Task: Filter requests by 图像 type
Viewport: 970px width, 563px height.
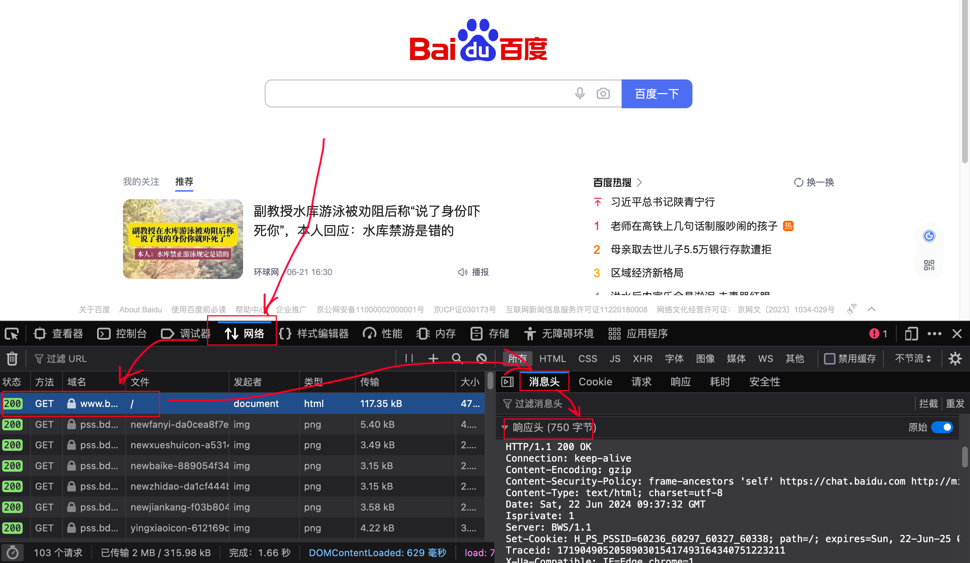Action: pos(705,358)
